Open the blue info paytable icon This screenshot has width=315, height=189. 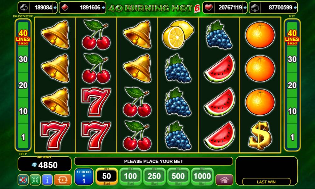[47, 180]
